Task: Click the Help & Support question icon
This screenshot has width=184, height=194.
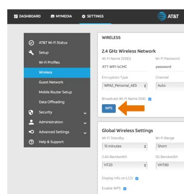Action: 31,142
